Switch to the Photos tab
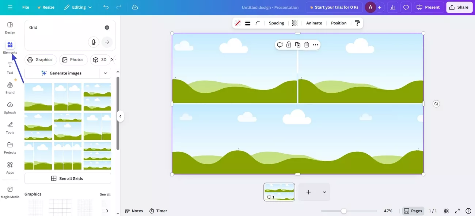The image size is (475, 216). 73,59
